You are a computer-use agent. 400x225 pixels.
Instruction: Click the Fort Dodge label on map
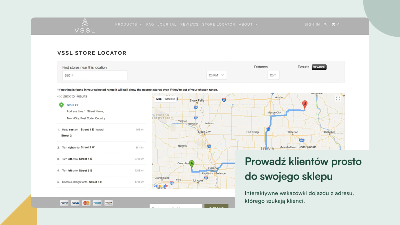(253, 132)
